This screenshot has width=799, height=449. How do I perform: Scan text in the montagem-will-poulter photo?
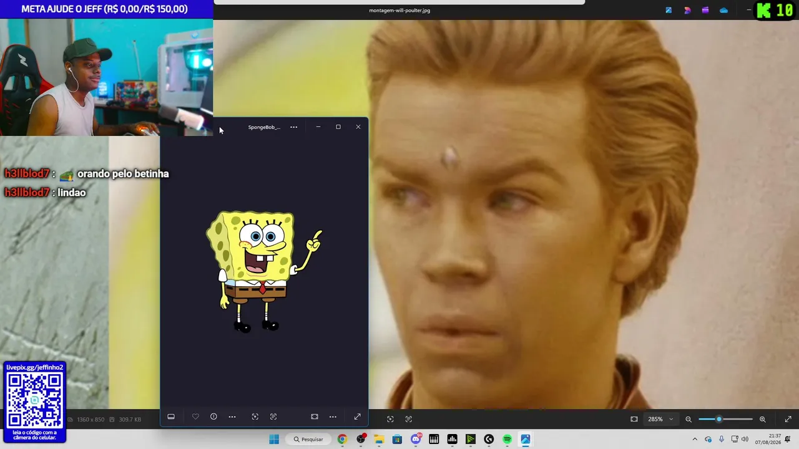click(x=409, y=419)
